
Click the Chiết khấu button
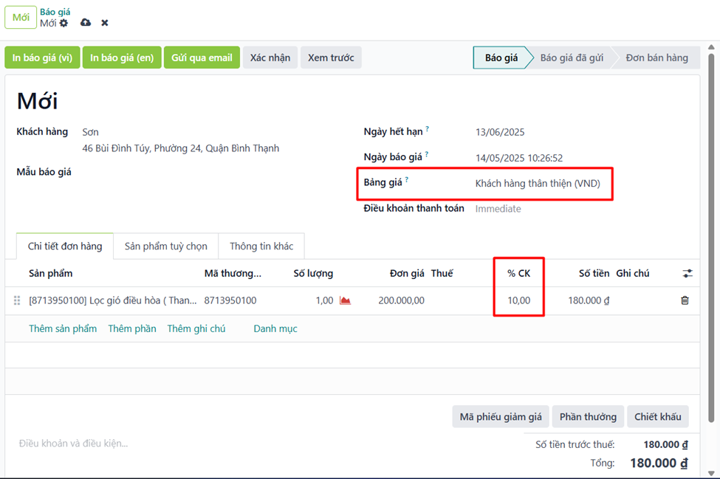coord(657,417)
